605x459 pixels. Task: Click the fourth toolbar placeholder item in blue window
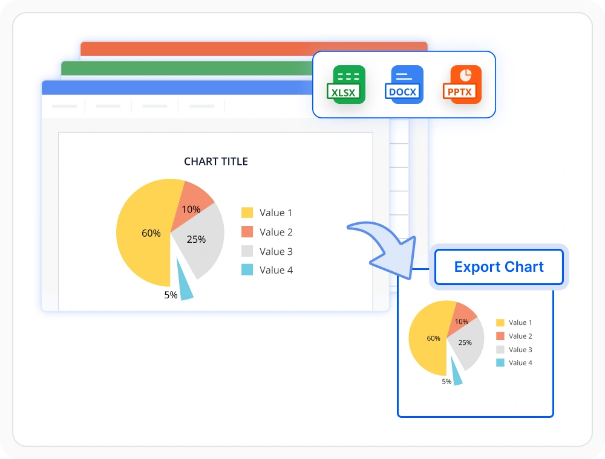click(x=202, y=106)
